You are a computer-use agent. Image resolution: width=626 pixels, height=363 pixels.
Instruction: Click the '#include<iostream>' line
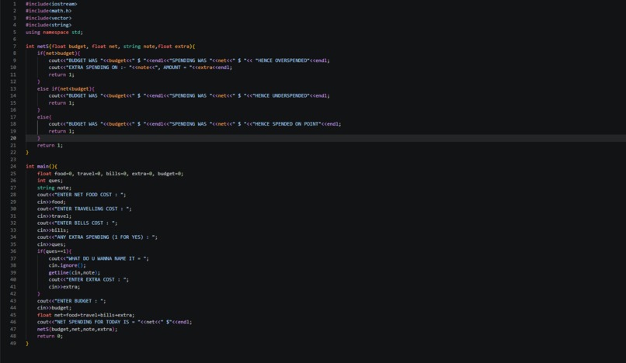[51, 4]
